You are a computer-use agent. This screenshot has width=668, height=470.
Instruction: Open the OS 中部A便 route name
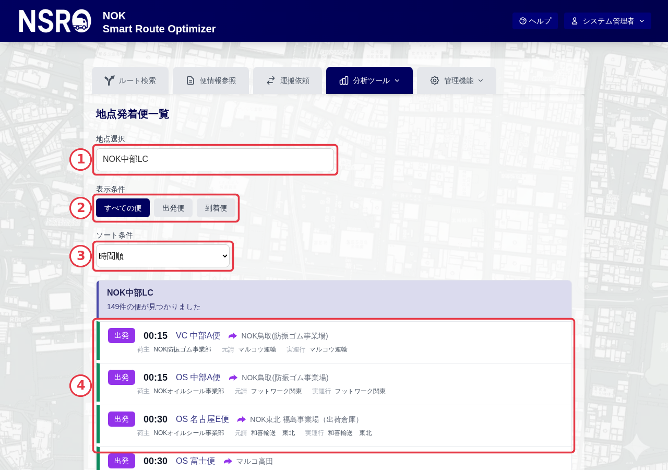point(198,378)
